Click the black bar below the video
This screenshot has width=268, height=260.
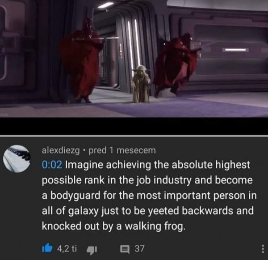click(134, 126)
